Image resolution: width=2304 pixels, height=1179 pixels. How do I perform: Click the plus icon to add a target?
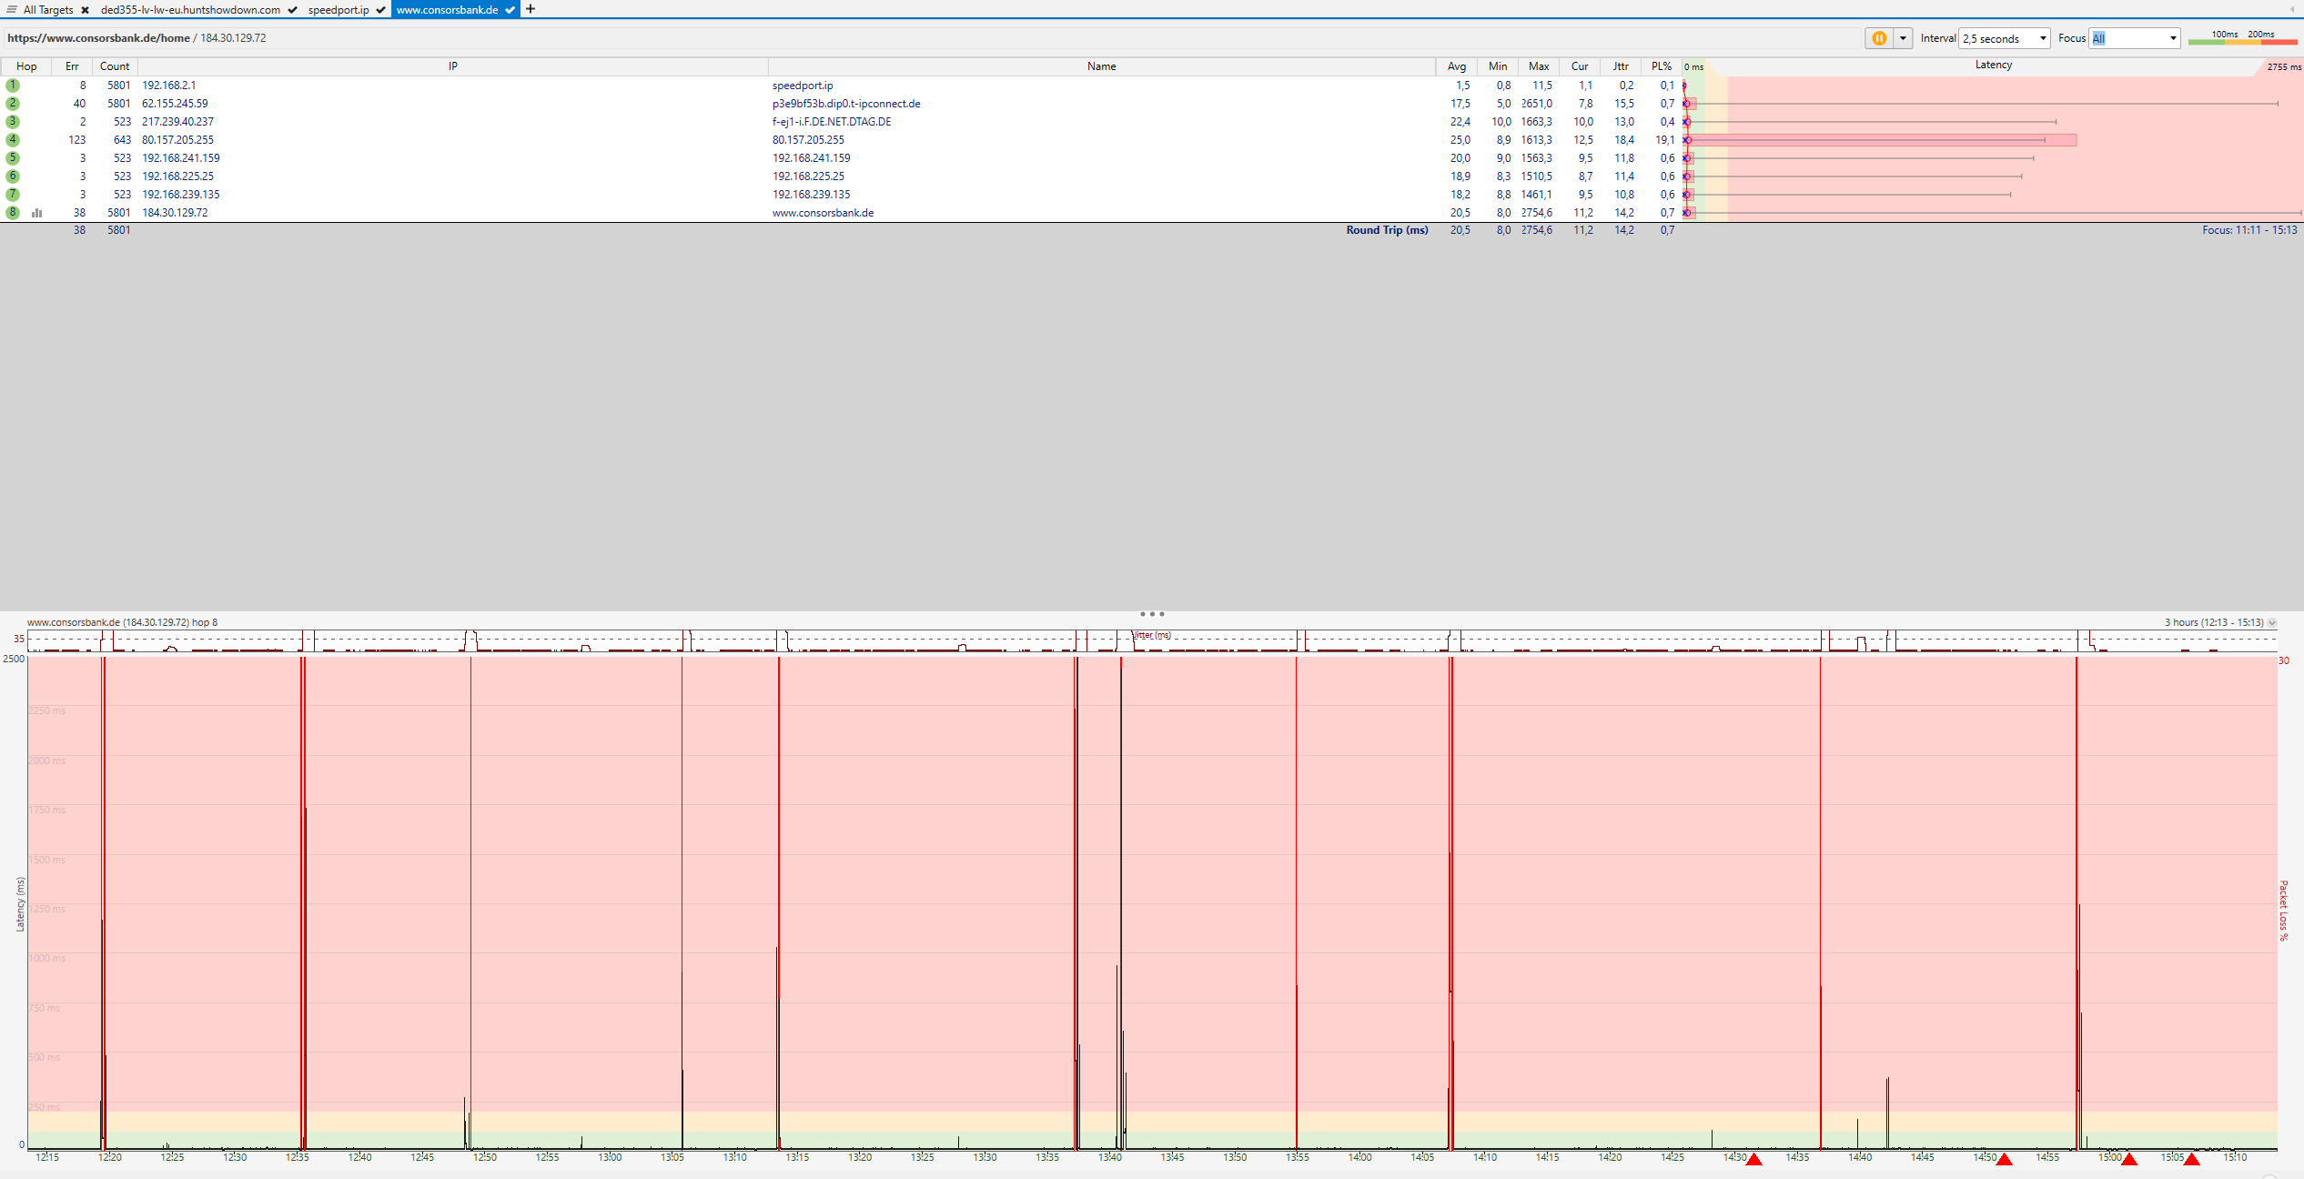[x=531, y=9]
